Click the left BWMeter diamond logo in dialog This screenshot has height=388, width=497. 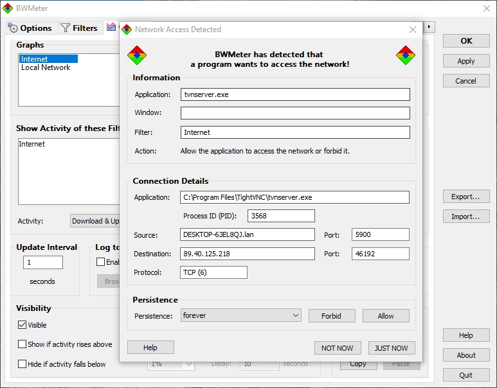pos(136,55)
